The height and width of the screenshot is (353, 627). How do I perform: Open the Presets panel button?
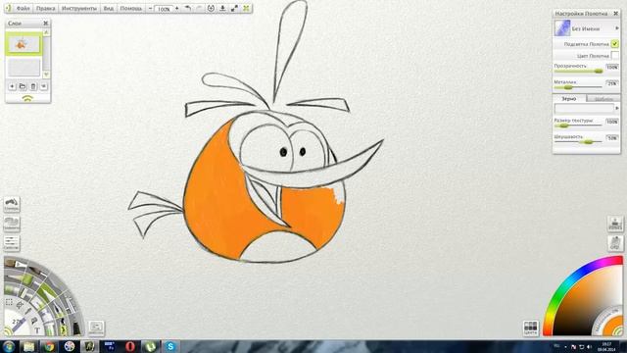click(96, 328)
